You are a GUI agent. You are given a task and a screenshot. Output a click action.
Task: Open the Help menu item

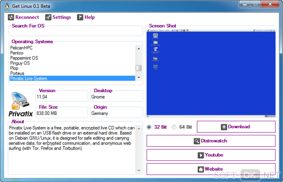click(x=86, y=17)
